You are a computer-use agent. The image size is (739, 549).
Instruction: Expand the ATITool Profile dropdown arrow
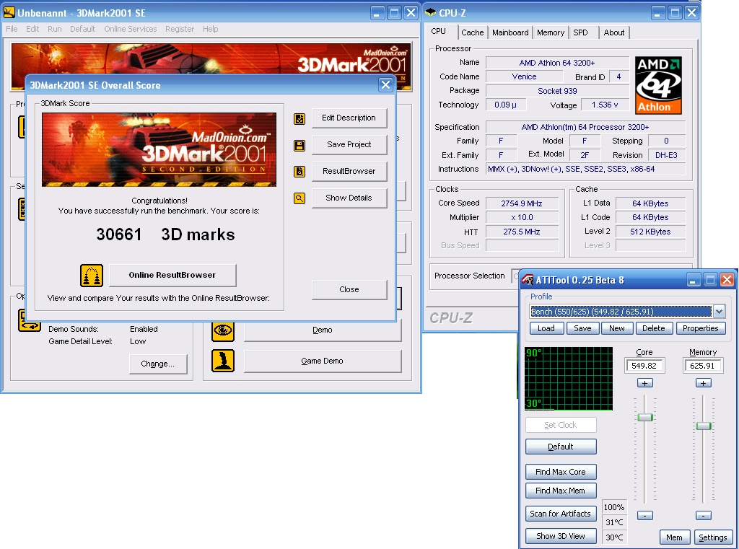click(719, 312)
